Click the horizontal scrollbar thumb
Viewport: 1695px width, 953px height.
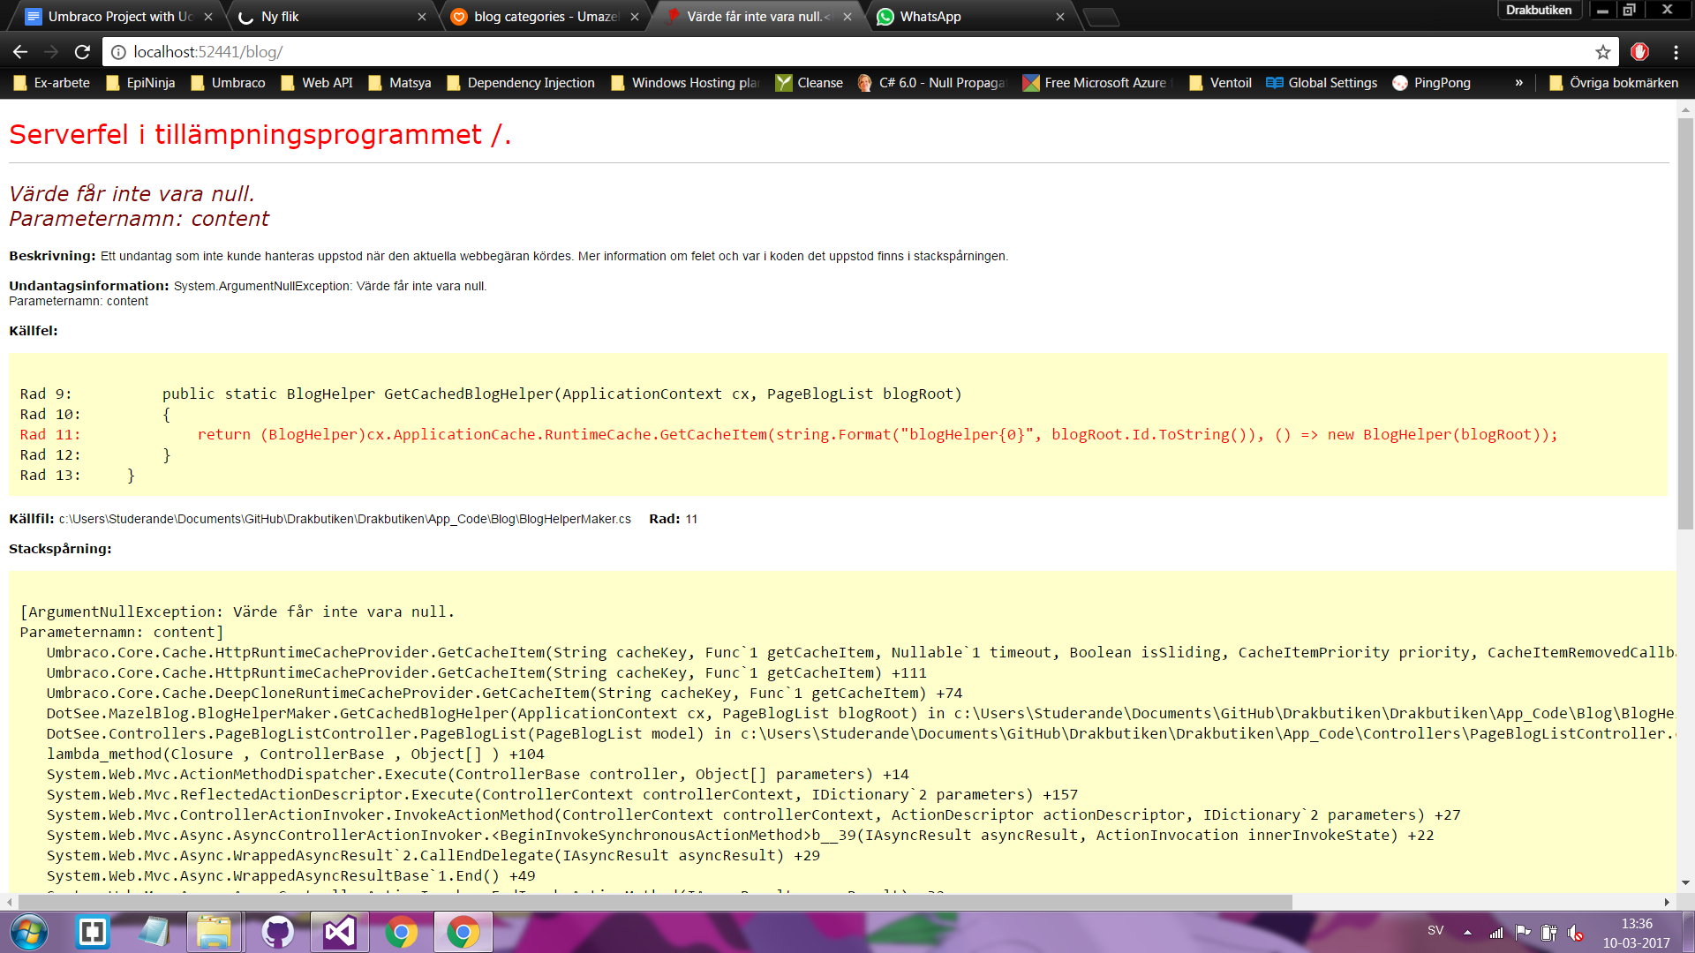coord(655,902)
